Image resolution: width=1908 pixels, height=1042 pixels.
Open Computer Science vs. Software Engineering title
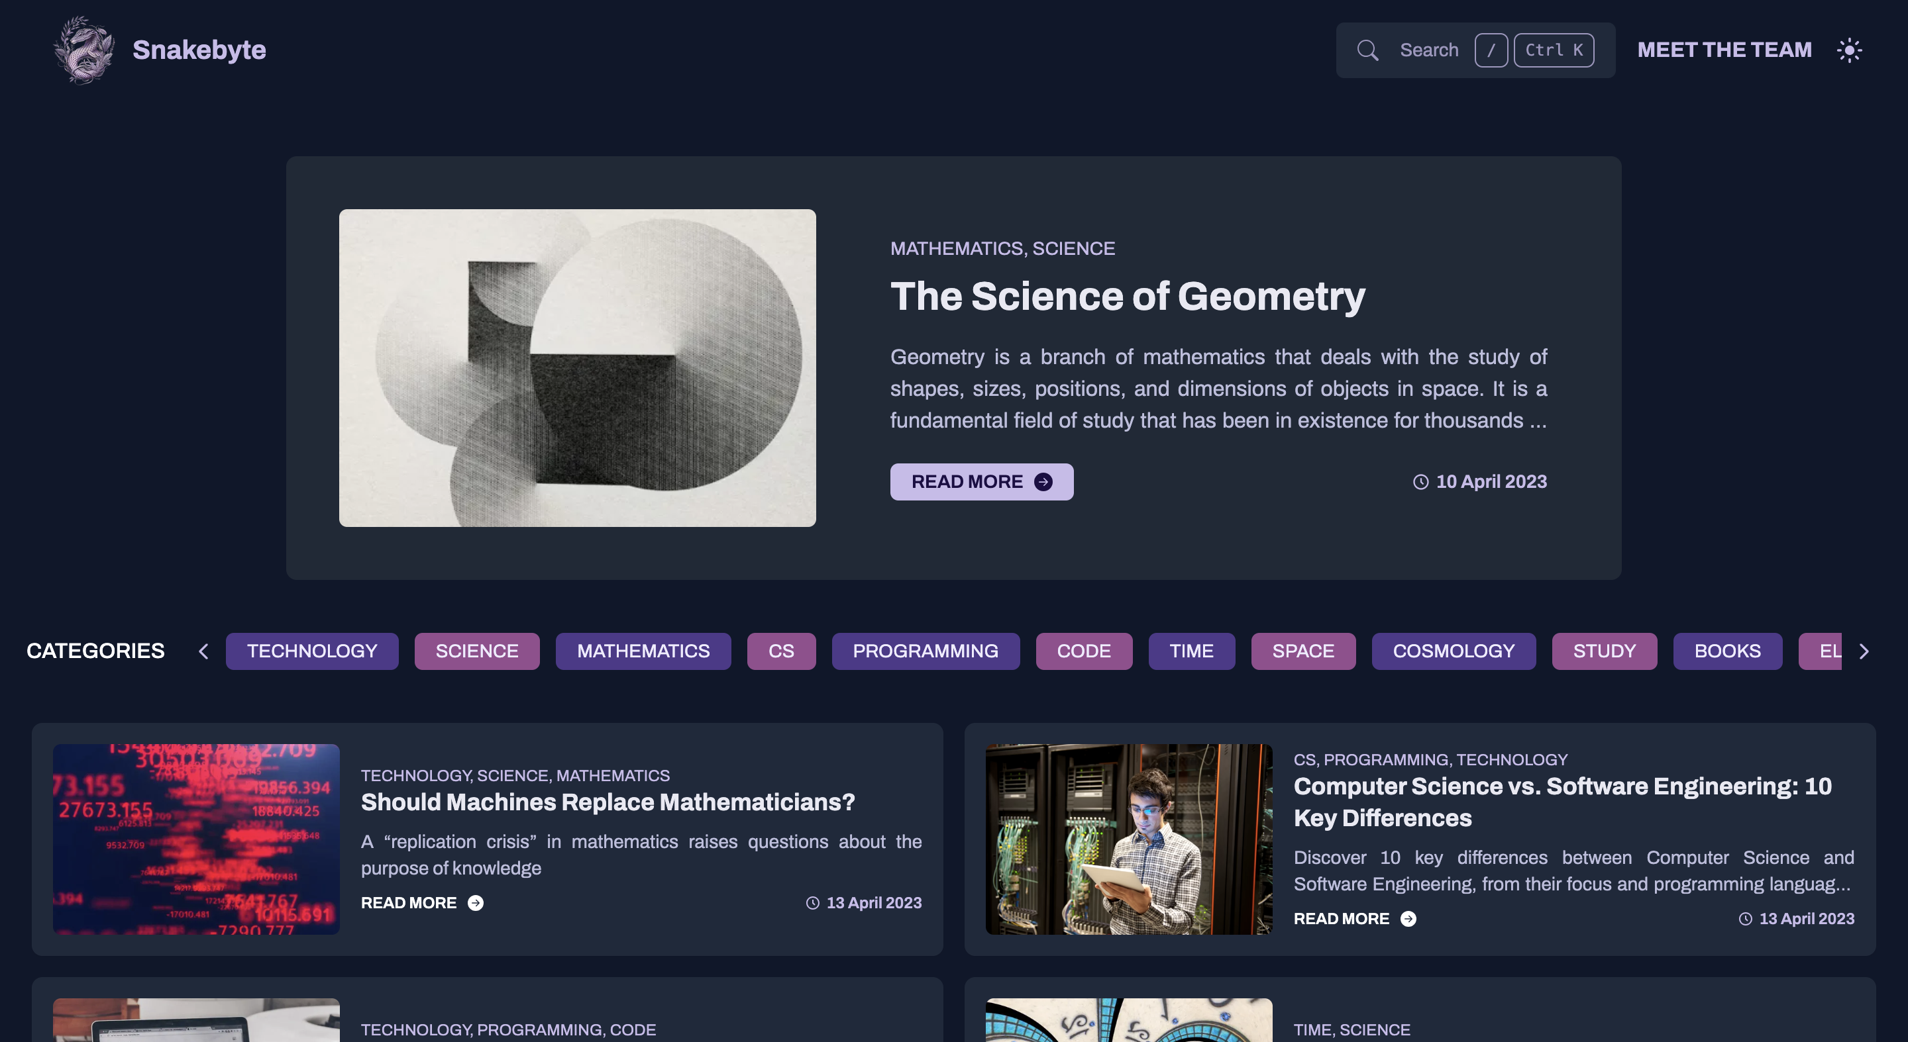click(x=1563, y=802)
